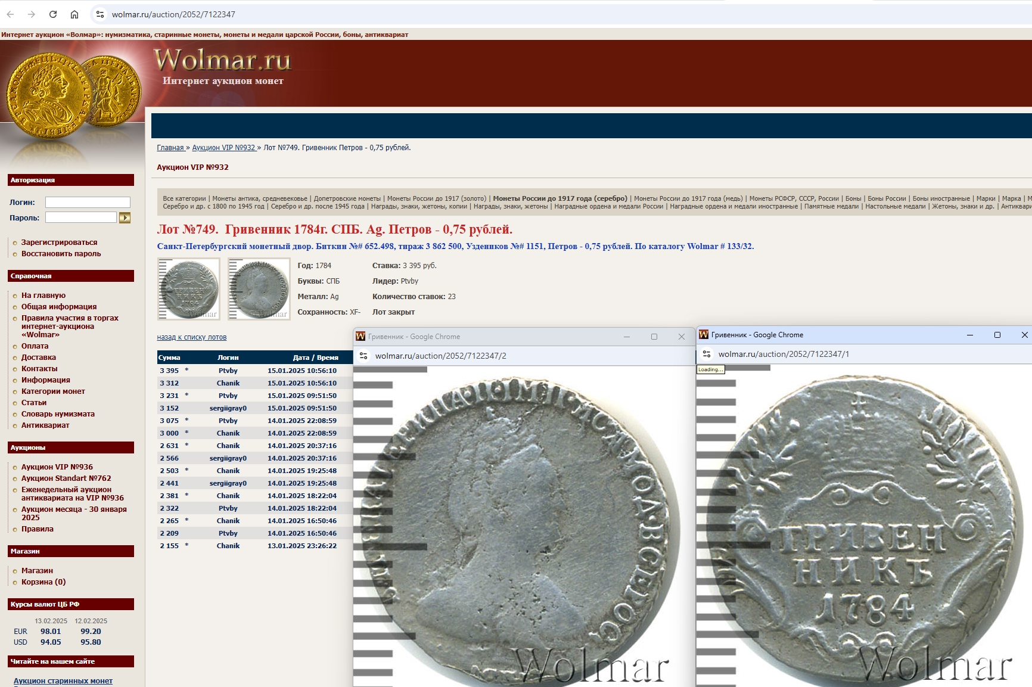This screenshot has height=687, width=1032.
Task: Open the coin reverse thumbnail image
Action: (x=189, y=289)
